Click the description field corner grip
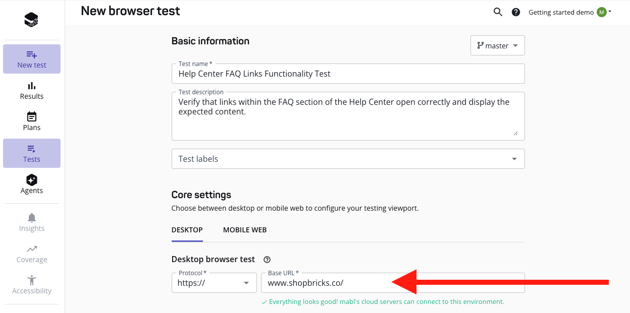This screenshot has height=313, width=630. tap(515, 134)
